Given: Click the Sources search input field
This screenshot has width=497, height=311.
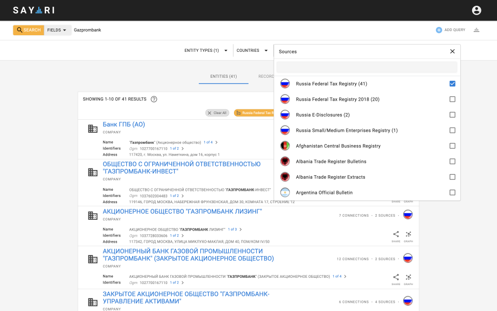Looking at the screenshot, I should click(x=367, y=67).
